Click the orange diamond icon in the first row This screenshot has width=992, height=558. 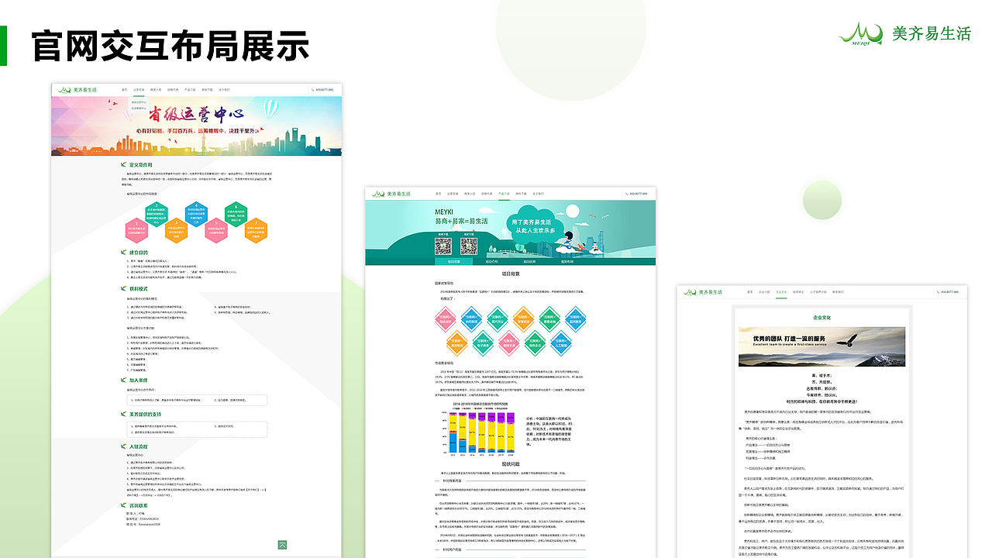[x=524, y=319]
